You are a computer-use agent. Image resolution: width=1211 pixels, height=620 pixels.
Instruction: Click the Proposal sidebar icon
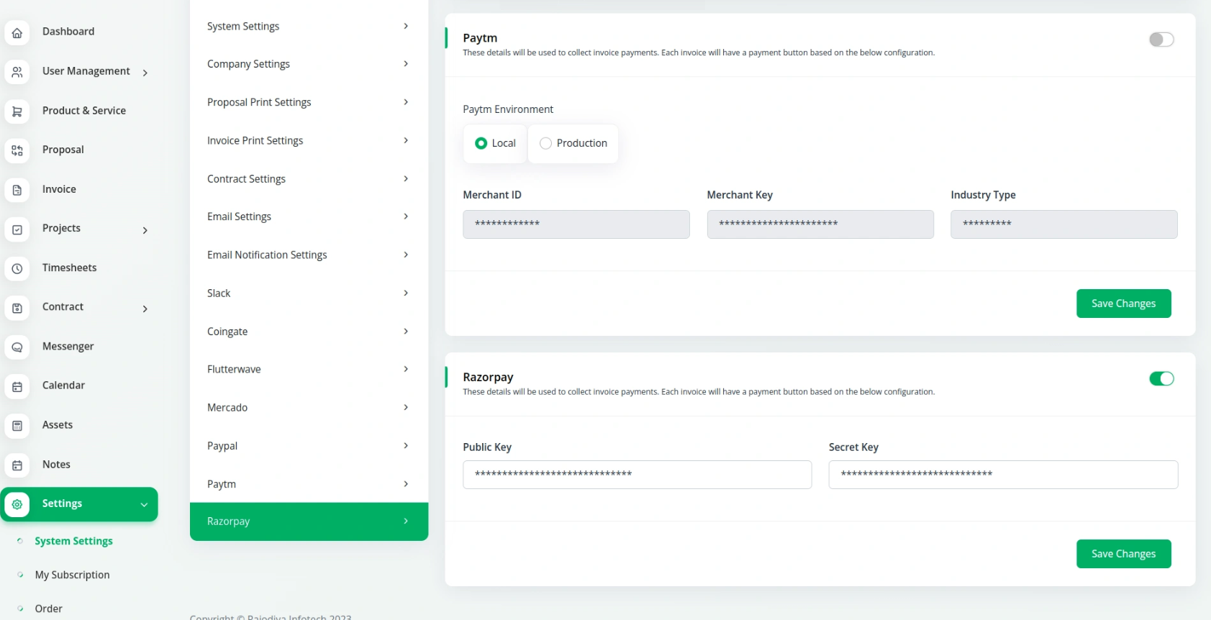[x=17, y=150]
